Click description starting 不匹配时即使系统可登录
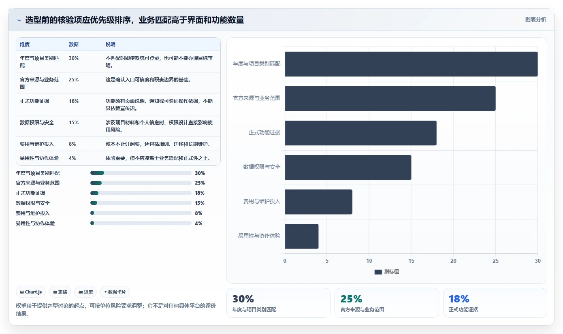The width and height of the screenshot is (563, 334). pos(159,62)
